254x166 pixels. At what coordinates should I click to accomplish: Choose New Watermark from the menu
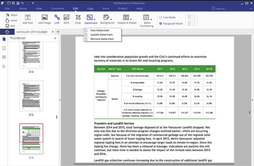point(100,30)
